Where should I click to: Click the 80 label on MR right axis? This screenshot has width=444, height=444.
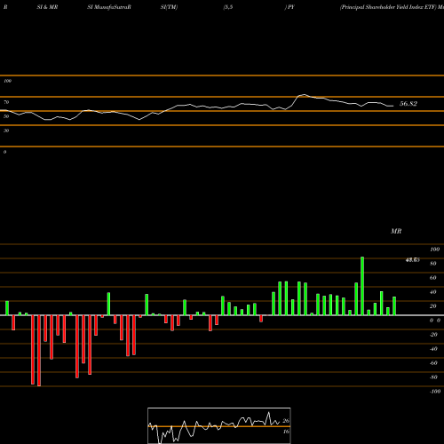click(433, 264)
